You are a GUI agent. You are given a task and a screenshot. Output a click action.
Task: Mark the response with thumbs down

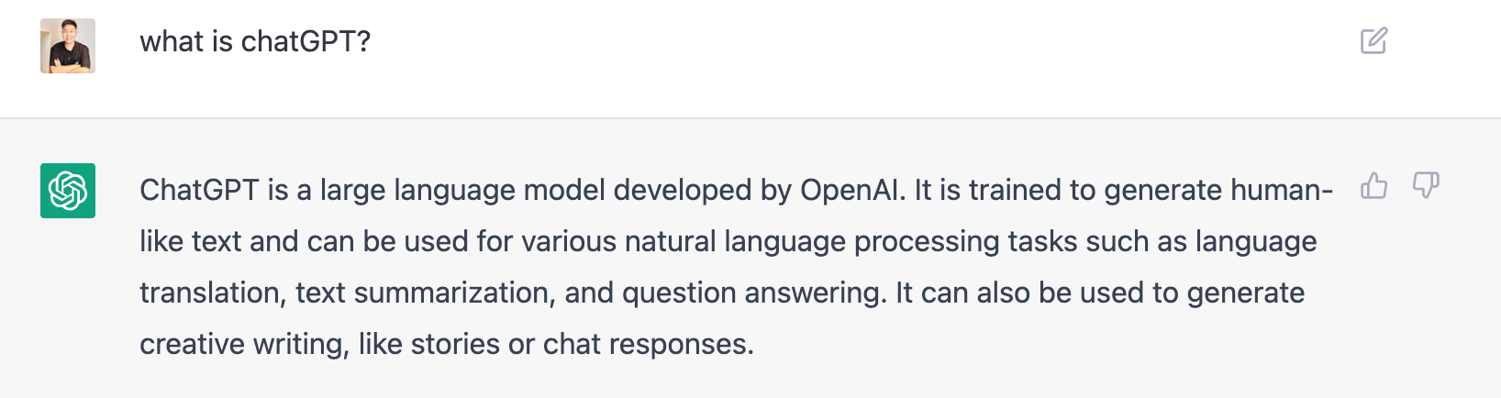tap(1426, 186)
